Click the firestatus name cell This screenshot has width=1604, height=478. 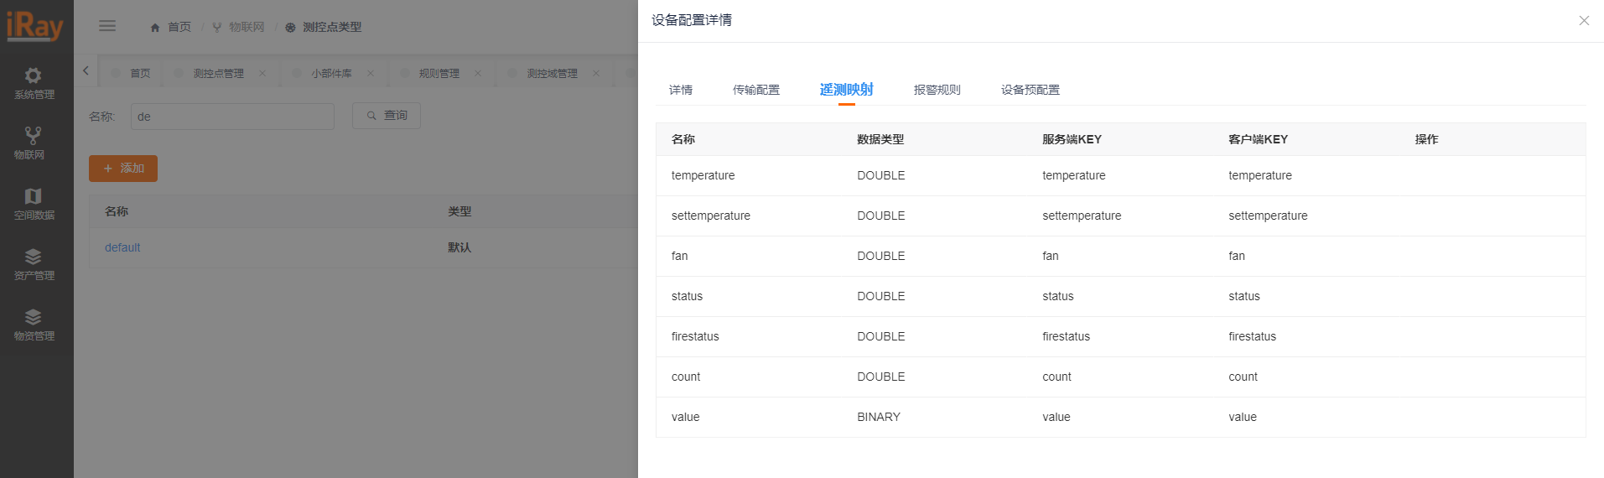coord(695,336)
